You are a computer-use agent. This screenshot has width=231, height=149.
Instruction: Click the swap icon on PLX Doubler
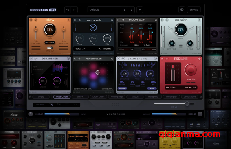point(79,59)
